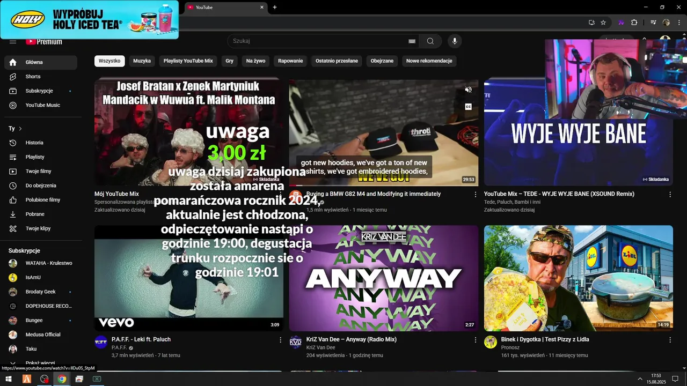Open Chrome media controls icon
This screenshot has width=687, height=386.
coord(653,23)
